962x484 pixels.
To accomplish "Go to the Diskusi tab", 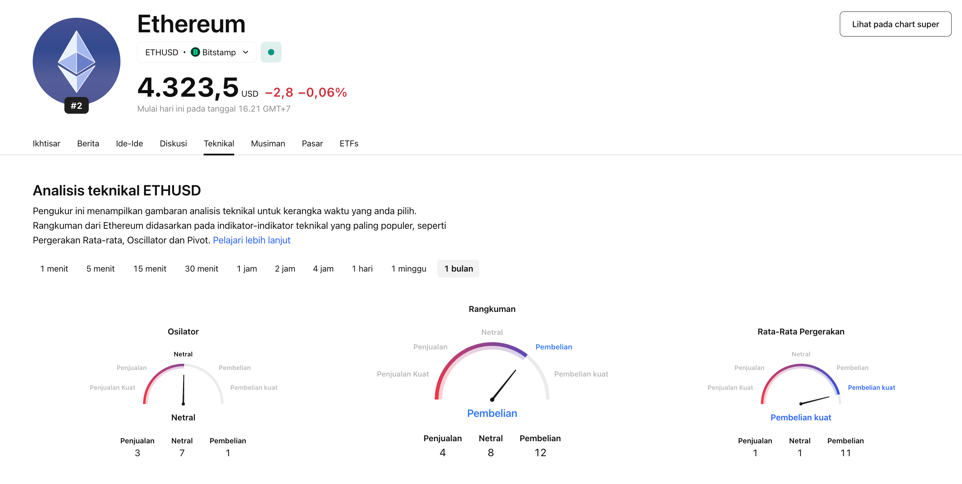I will click(x=173, y=144).
